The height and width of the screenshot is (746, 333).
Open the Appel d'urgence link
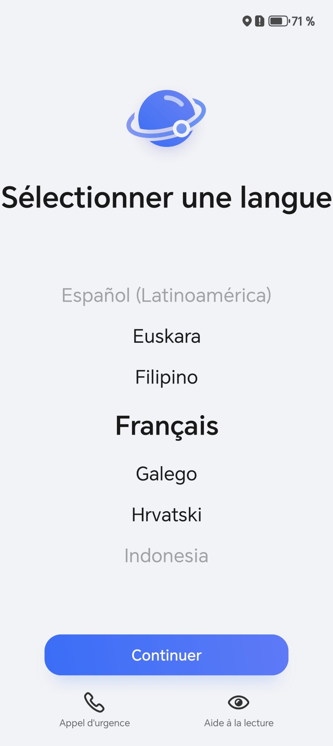pos(95,723)
